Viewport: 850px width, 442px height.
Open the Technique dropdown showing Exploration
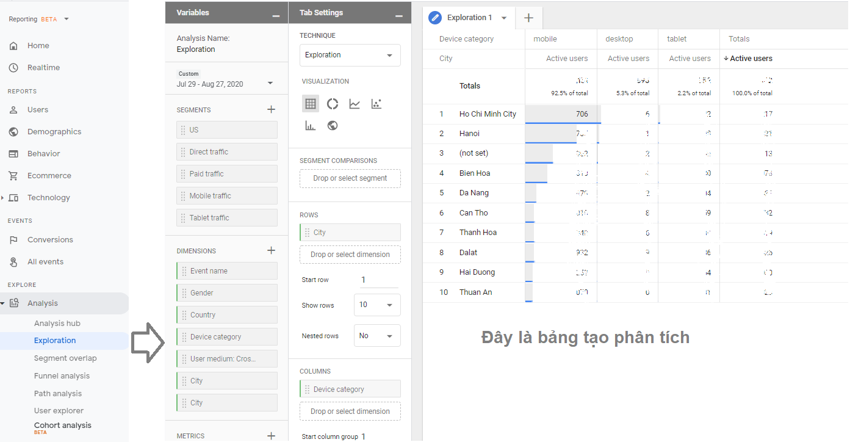click(350, 55)
